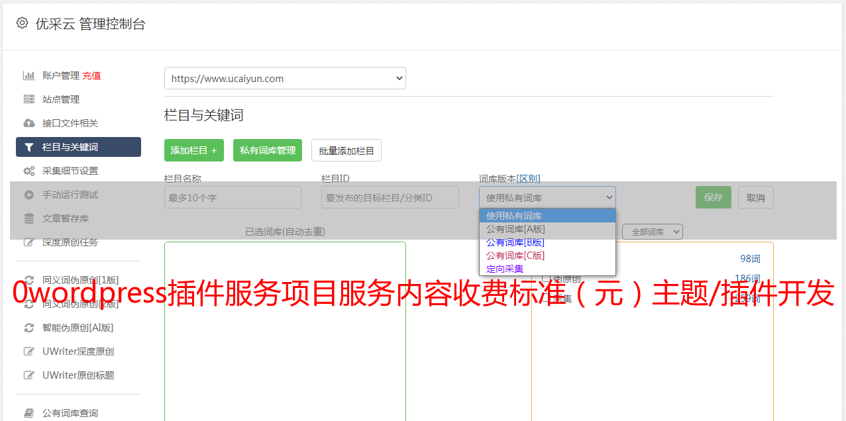Image resolution: width=846 pixels, height=421 pixels.
Task: Open the site URL dropdown https://www.ucaiyun.com
Action: tap(285, 78)
